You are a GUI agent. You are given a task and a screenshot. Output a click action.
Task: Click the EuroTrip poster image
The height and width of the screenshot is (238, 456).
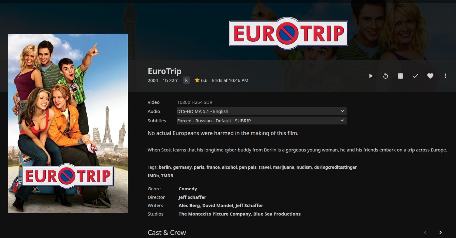[68, 123]
